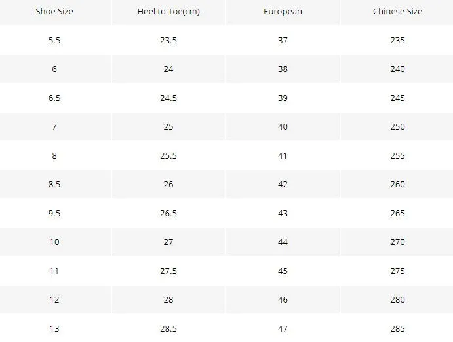Image resolution: width=453 pixels, height=342 pixels.
Task: Click the Heel to Toe(cm) header
Action: coord(168,12)
